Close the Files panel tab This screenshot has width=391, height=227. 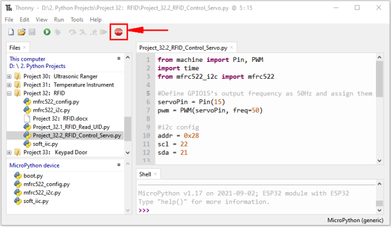(25, 47)
